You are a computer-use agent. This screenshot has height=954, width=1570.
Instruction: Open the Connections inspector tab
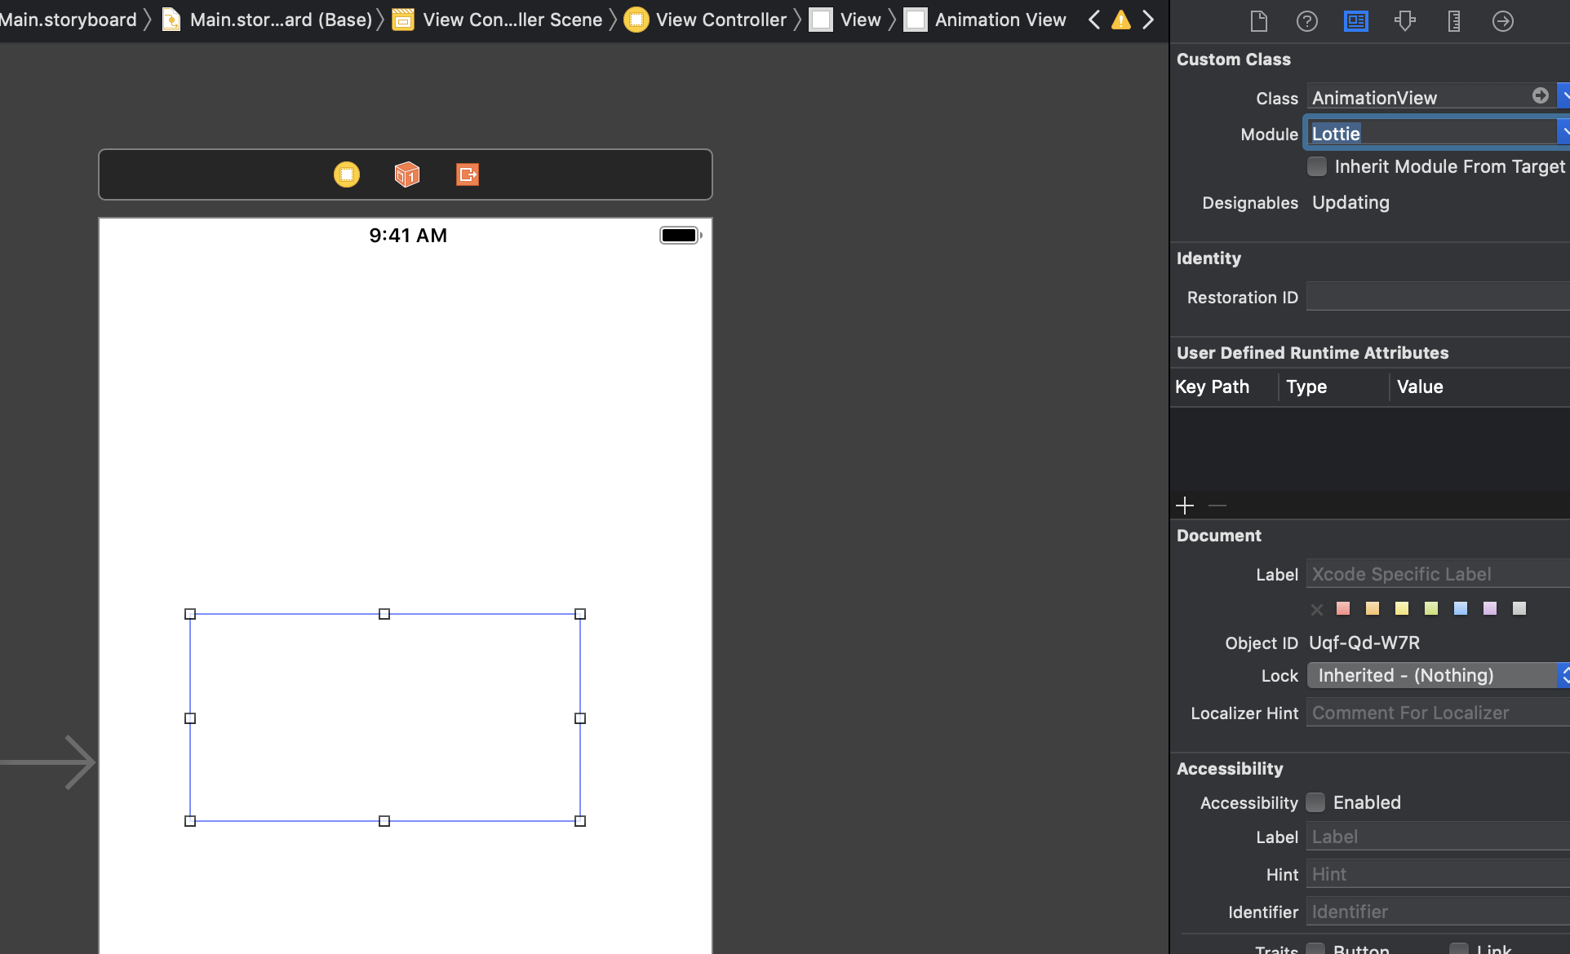click(x=1503, y=20)
